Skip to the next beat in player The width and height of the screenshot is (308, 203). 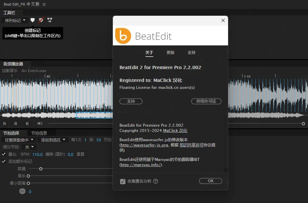tap(27, 123)
